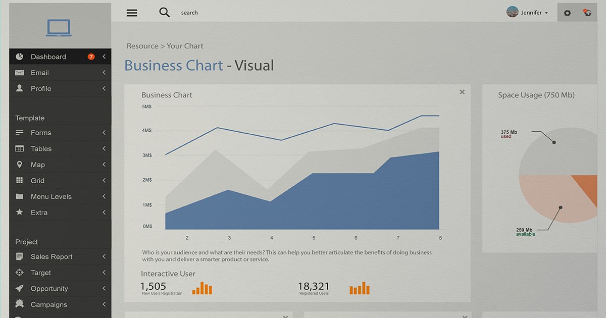Expand the Forms menu chevron

(104, 133)
